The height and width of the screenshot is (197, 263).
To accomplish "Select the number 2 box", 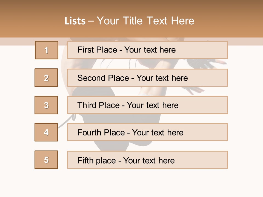I will [46, 78].
